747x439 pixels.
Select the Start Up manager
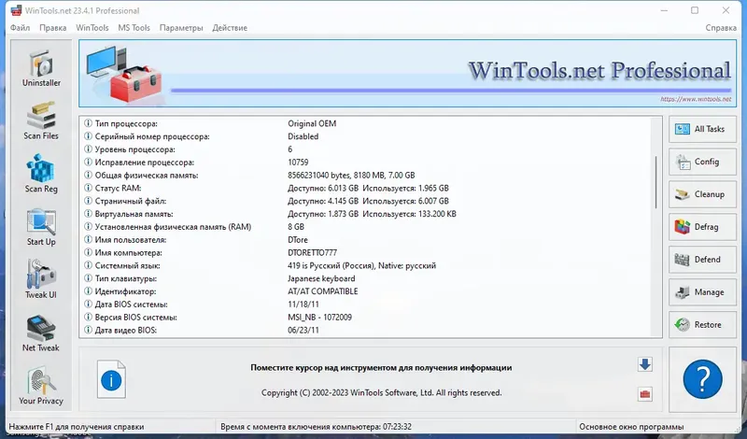[41, 227]
